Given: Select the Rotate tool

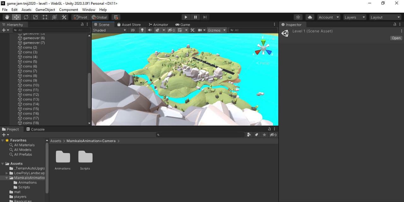Looking at the screenshot, I should pos(26,17).
